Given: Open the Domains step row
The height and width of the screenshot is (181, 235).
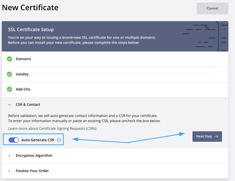Looking at the screenshot, I should (x=24, y=59).
